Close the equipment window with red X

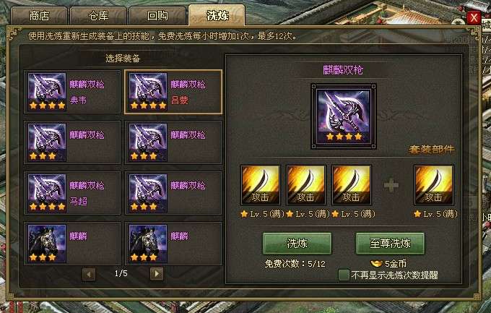click(x=474, y=17)
